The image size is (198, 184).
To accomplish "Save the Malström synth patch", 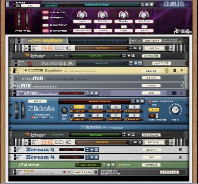I will pos(113,165).
